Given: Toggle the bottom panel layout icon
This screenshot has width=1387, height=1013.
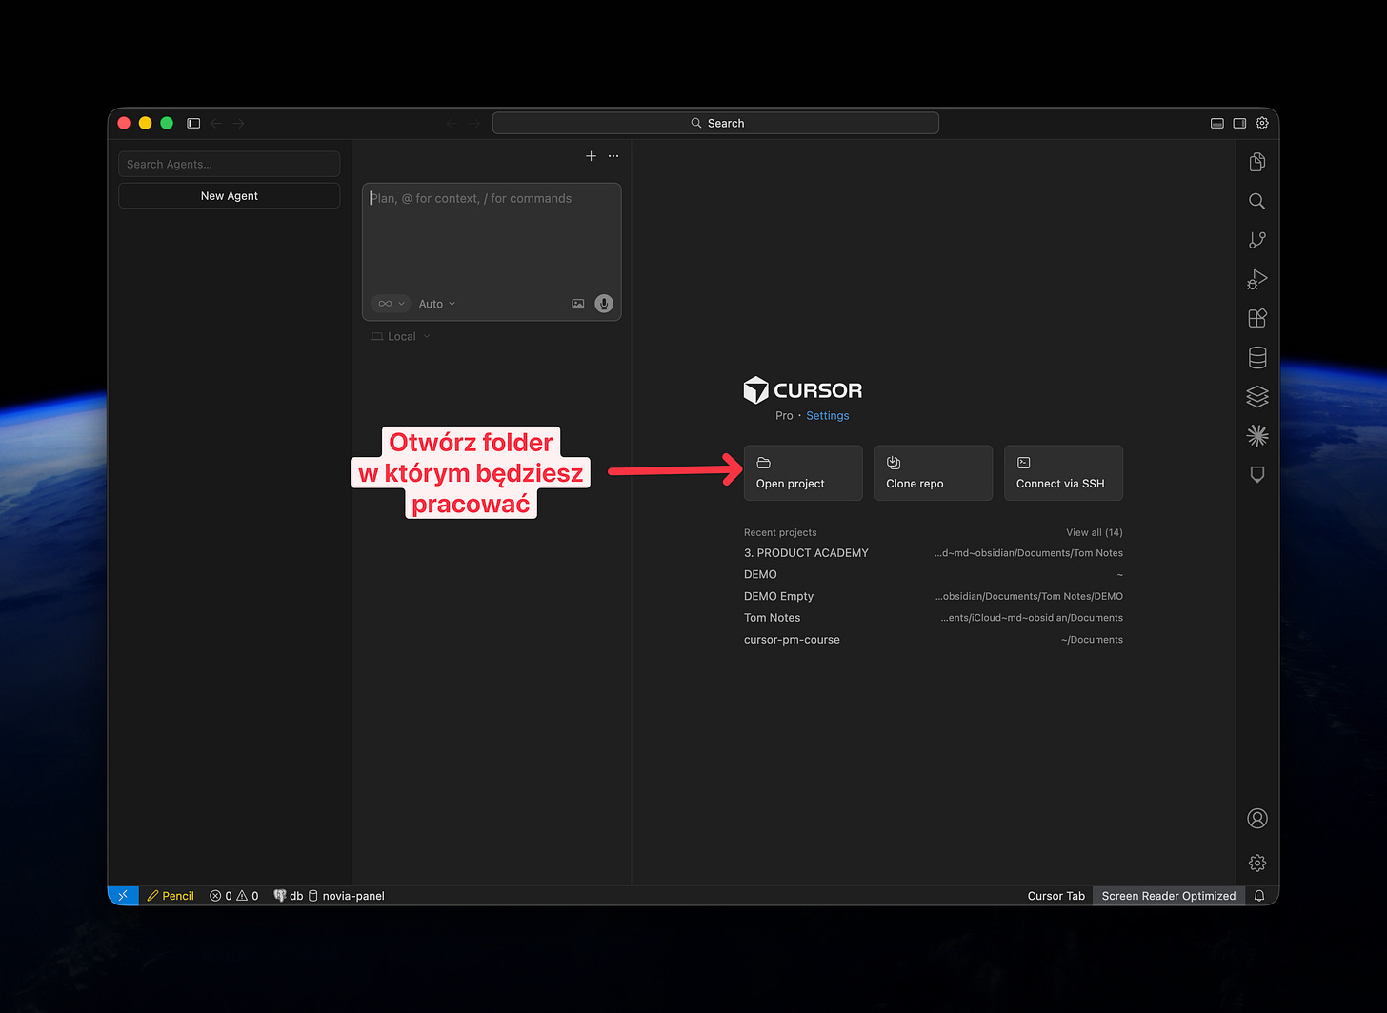Looking at the screenshot, I should click(1217, 123).
